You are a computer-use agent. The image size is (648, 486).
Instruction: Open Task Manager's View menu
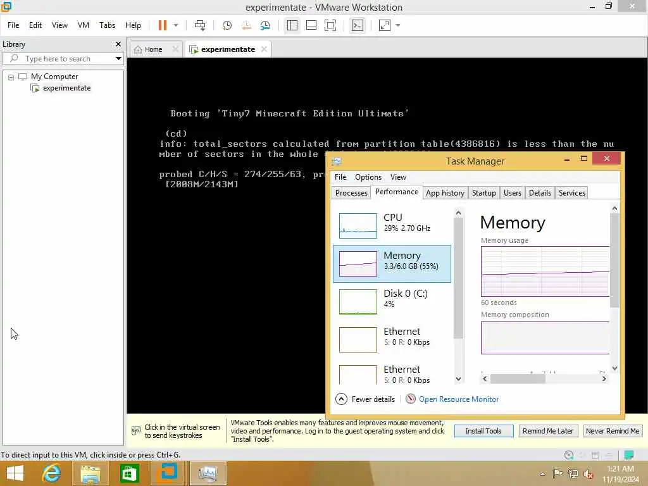click(399, 177)
